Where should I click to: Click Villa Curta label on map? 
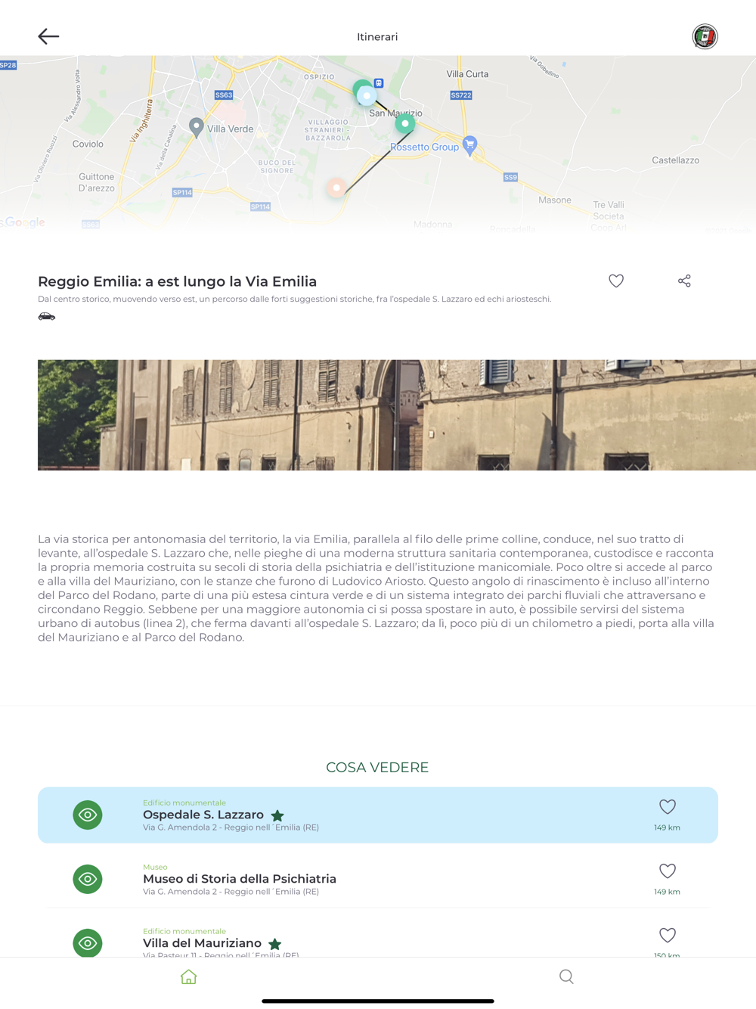467,74
